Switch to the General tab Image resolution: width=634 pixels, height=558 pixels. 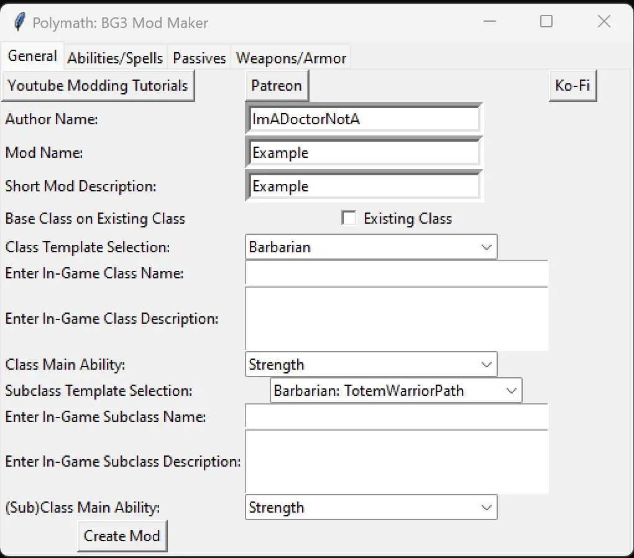click(x=32, y=56)
